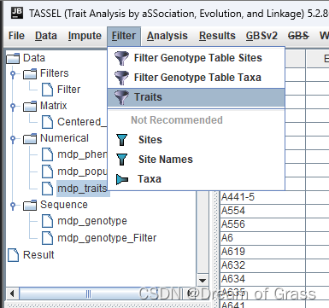This screenshot has height=308, width=329.
Task: Click the Result document icon
Action: (x=13, y=255)
